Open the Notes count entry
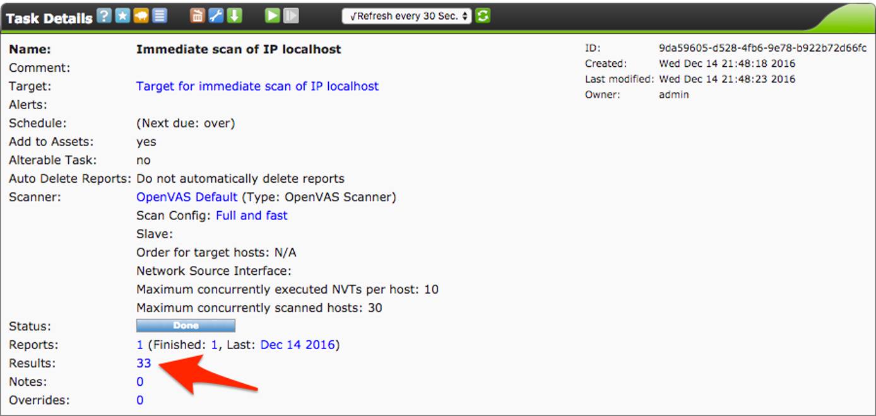876x416 pixels. [x=140, y=381]
